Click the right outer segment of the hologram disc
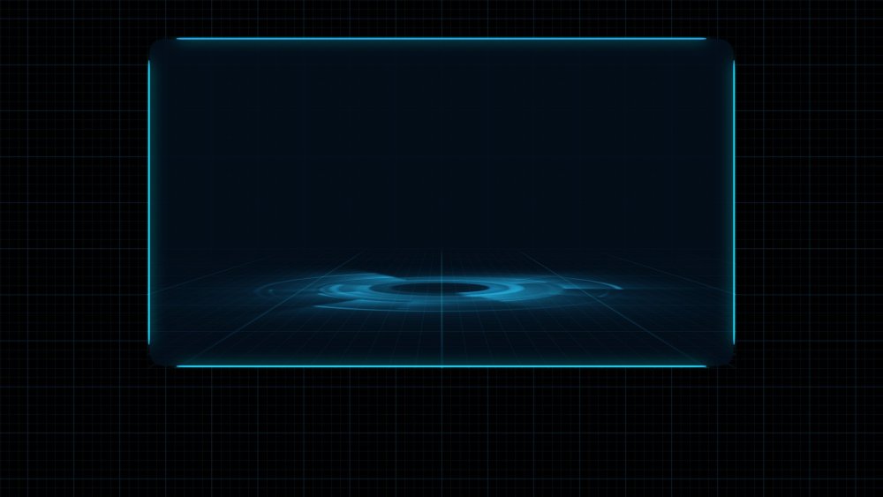The image size is (883, 497). tap(592, 285)
